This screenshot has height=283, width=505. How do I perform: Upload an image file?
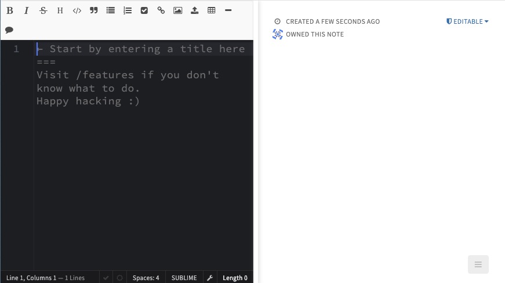(x=195, y=10)
